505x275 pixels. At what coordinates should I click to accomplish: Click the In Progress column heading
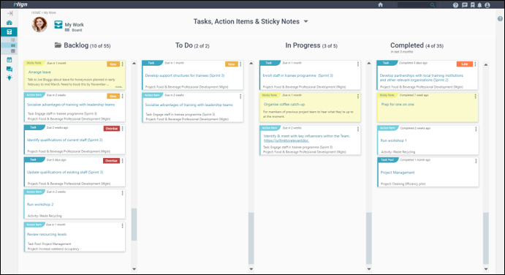(x=311, y=45)
